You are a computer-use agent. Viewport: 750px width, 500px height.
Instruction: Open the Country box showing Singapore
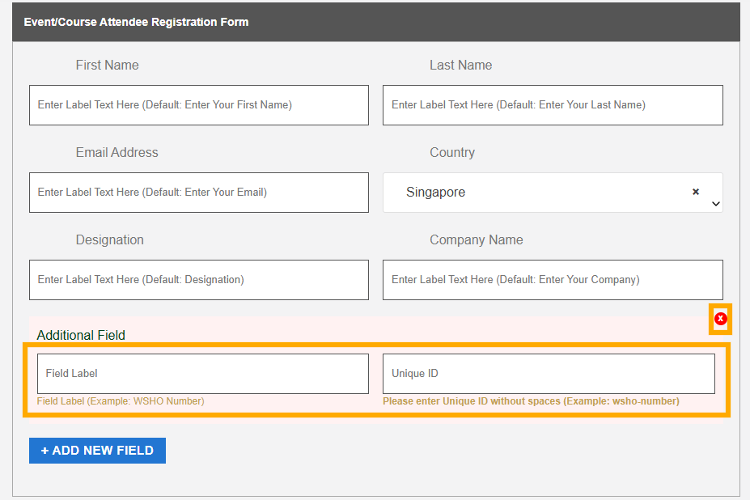[x=534, y=193]
